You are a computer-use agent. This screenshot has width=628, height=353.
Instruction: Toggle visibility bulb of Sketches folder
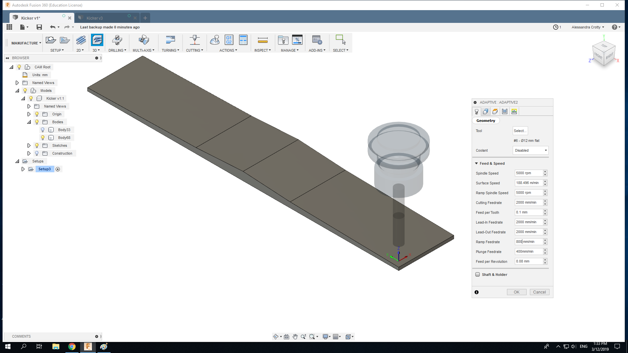(x=37, y=145)
